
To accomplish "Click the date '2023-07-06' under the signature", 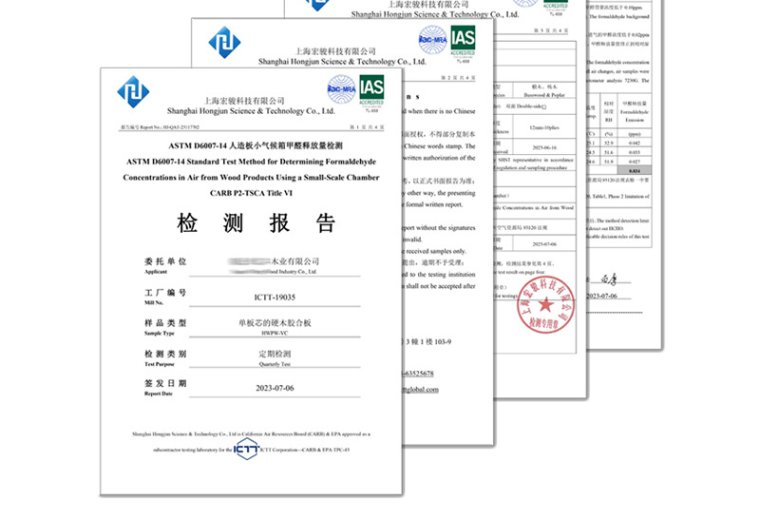I will click(602, 296).
